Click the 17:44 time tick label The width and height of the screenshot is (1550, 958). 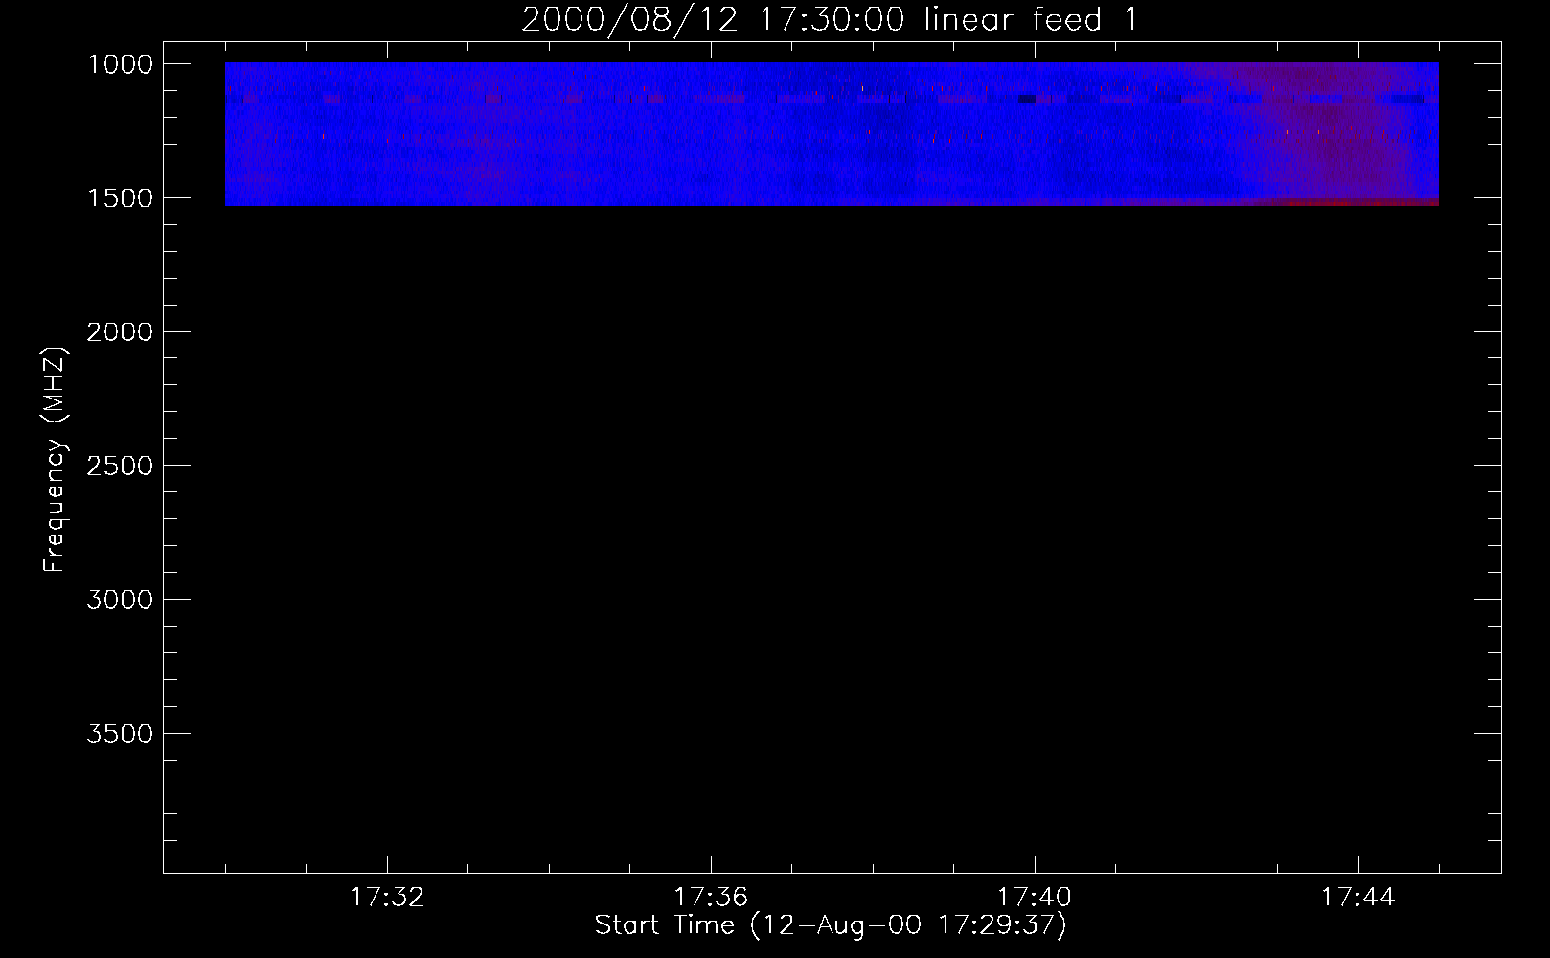(x=1358, y=898)
